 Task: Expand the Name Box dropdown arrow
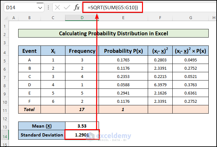(40, 8)
